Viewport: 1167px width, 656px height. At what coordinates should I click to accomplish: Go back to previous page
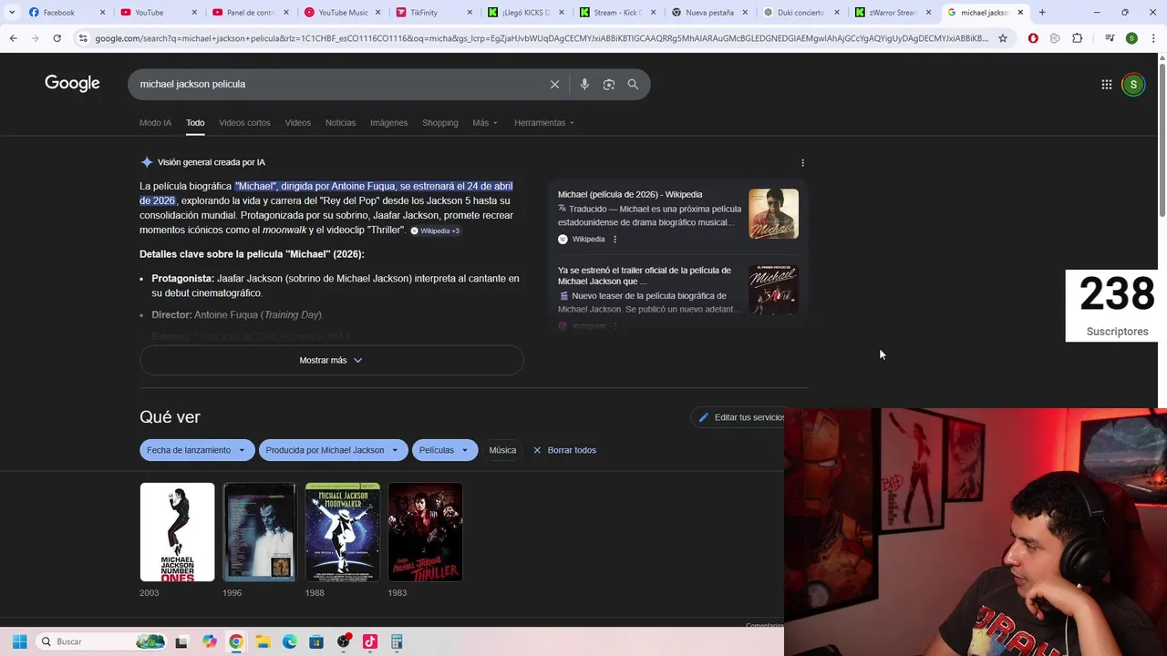13,38
